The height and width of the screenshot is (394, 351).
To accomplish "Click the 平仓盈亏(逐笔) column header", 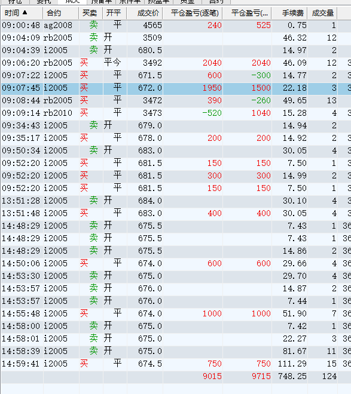I will (x=193, y=13).
